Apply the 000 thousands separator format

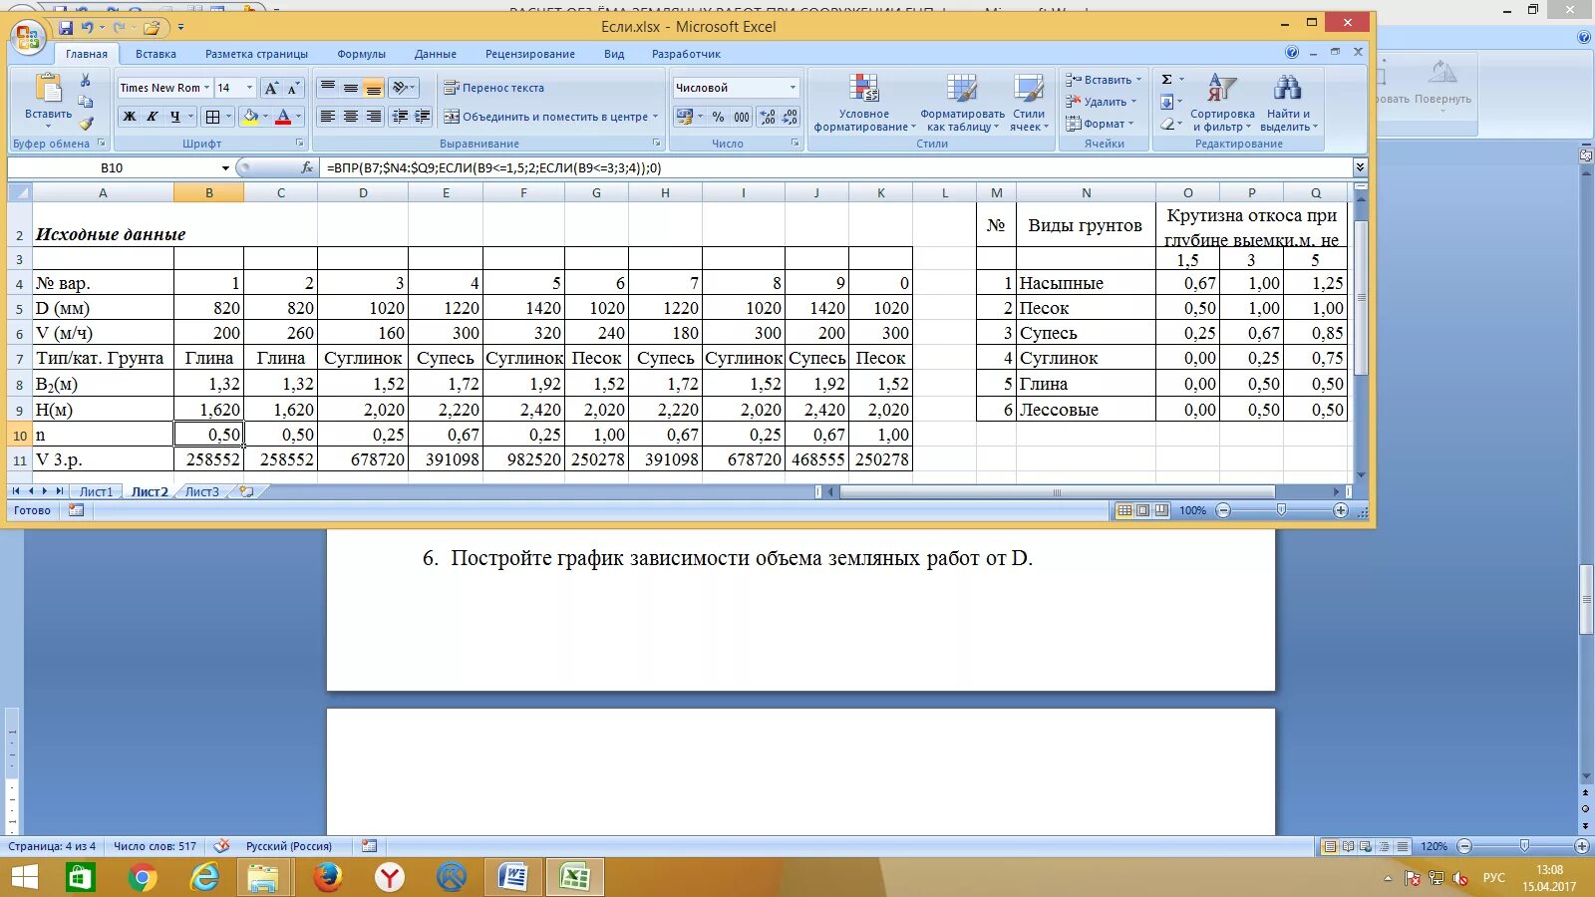pos(742,117)
